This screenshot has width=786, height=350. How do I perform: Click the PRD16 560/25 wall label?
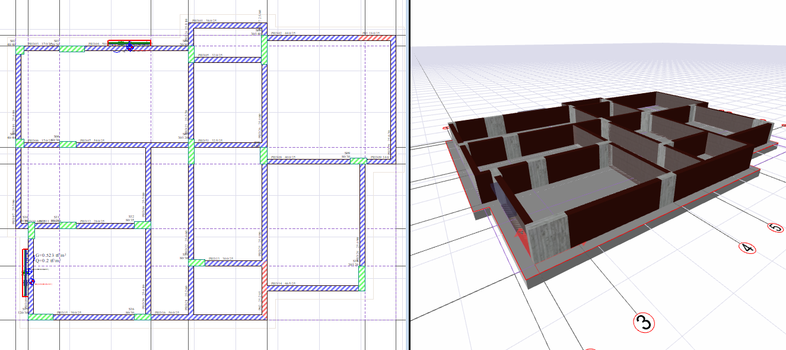coord(167,313)
